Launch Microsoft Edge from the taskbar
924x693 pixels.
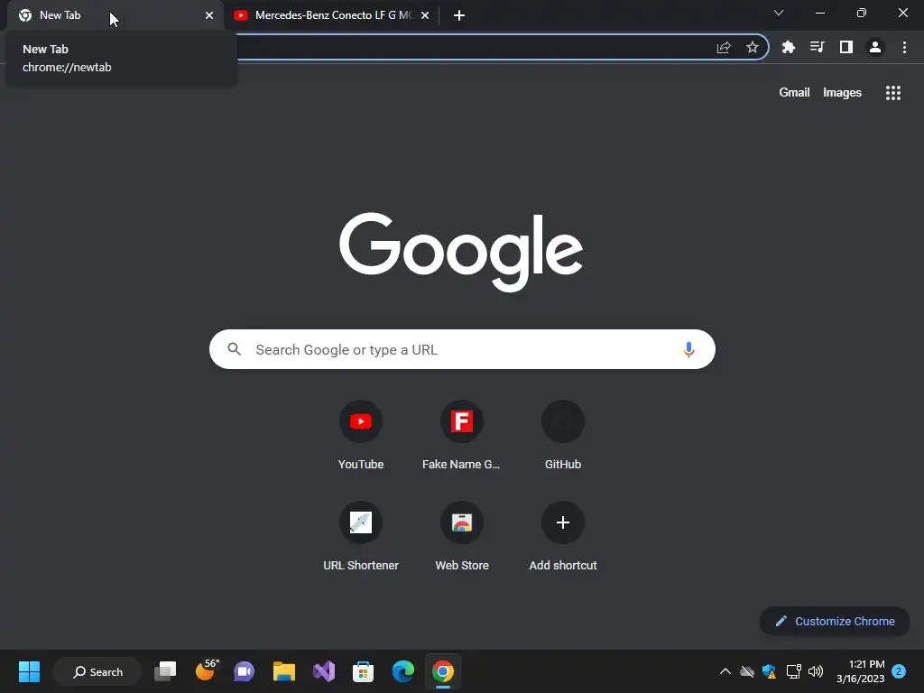click(x=403, y=671)
